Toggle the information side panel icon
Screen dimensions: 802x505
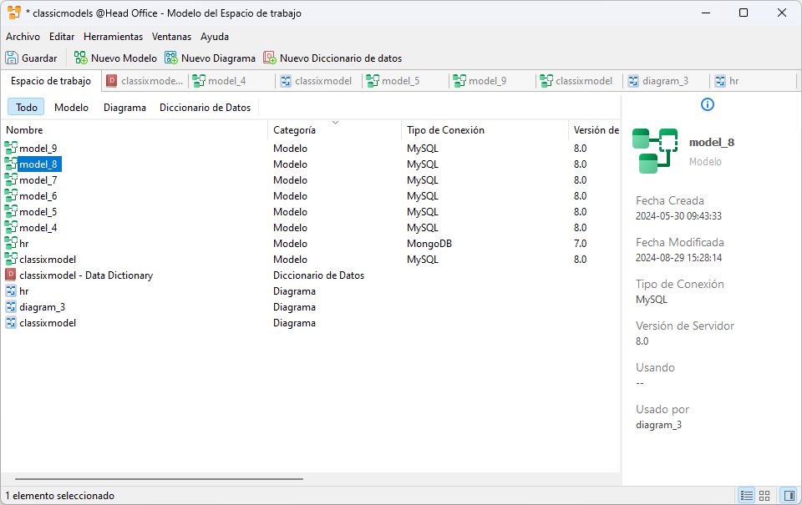tap(789, 495)
